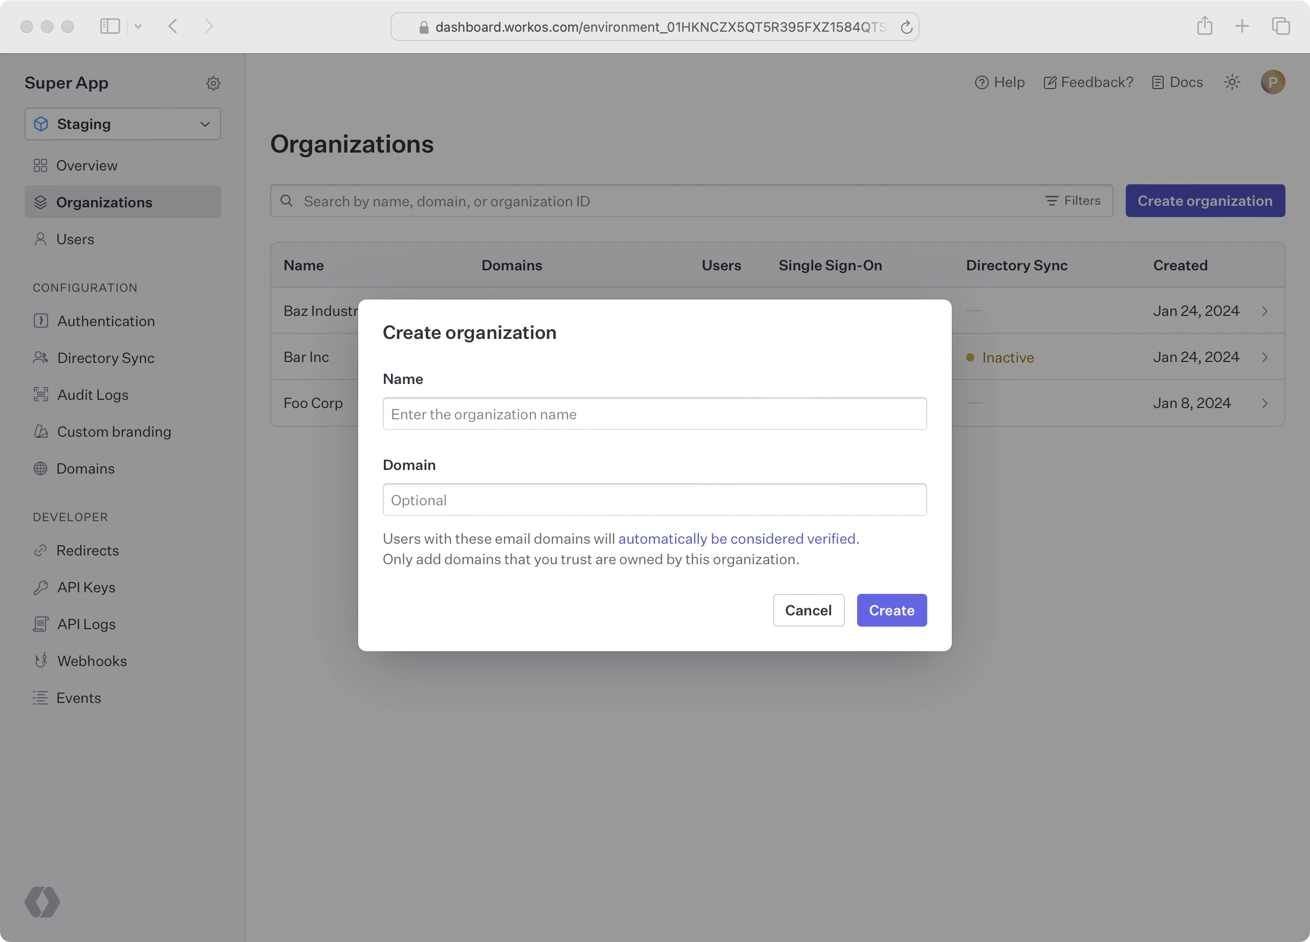Click the Inactive directory sync status

pyautogui.click(x=1000, y=357)
